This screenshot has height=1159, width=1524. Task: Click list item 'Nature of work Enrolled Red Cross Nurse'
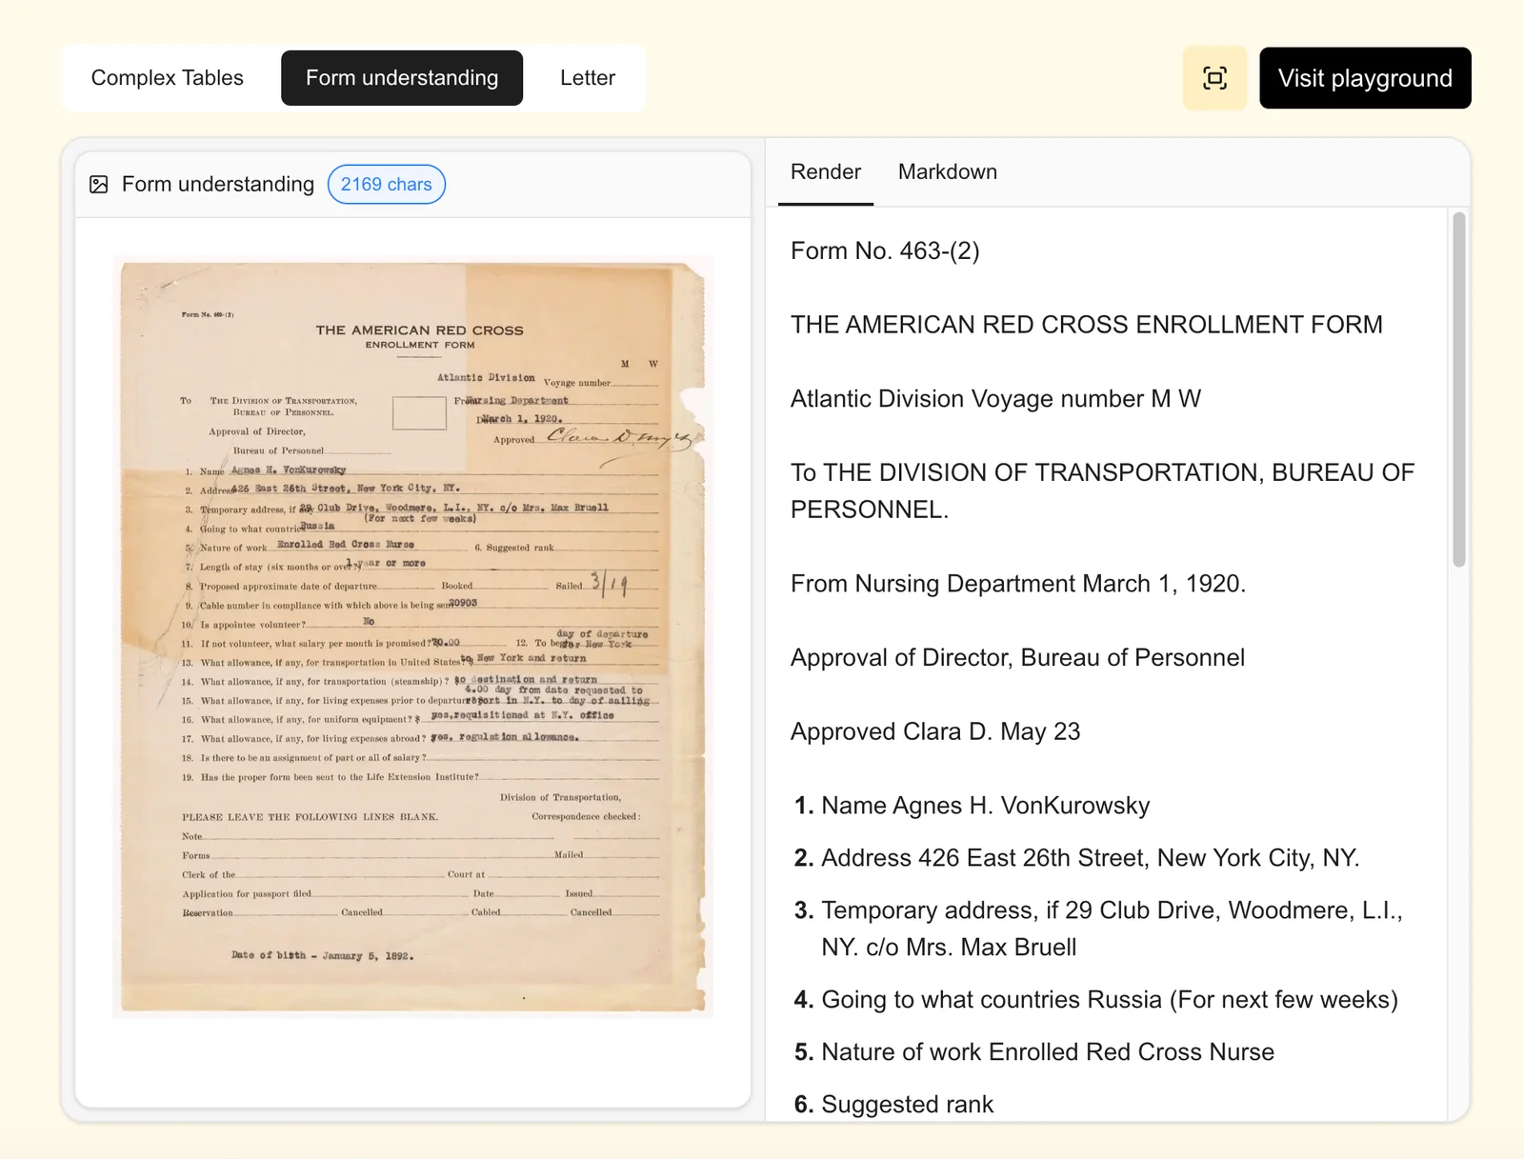click(1047, 1052)
